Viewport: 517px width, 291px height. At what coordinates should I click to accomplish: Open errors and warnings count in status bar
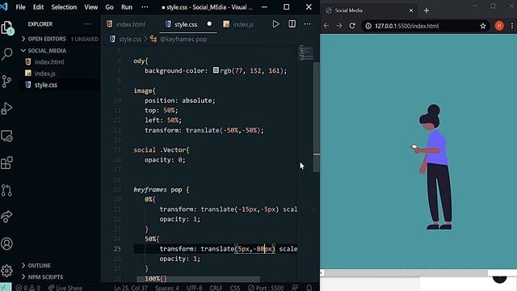pyautogui.click(x=28, y=288)
